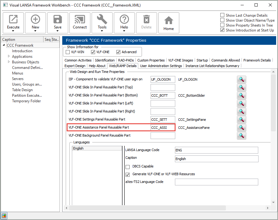Image resolution: width=278 pixels, height=220 pixels.
Task: Select Temporary Folder in the tree
Action: point(27,101)
